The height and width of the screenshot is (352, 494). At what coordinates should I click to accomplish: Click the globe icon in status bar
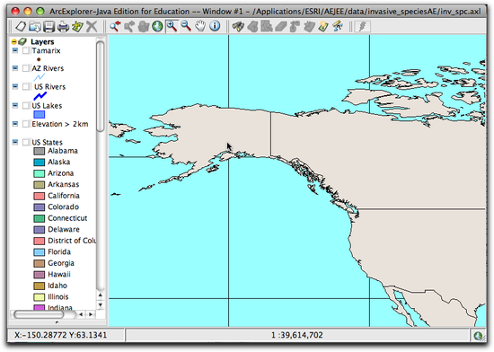coord(478,336)
